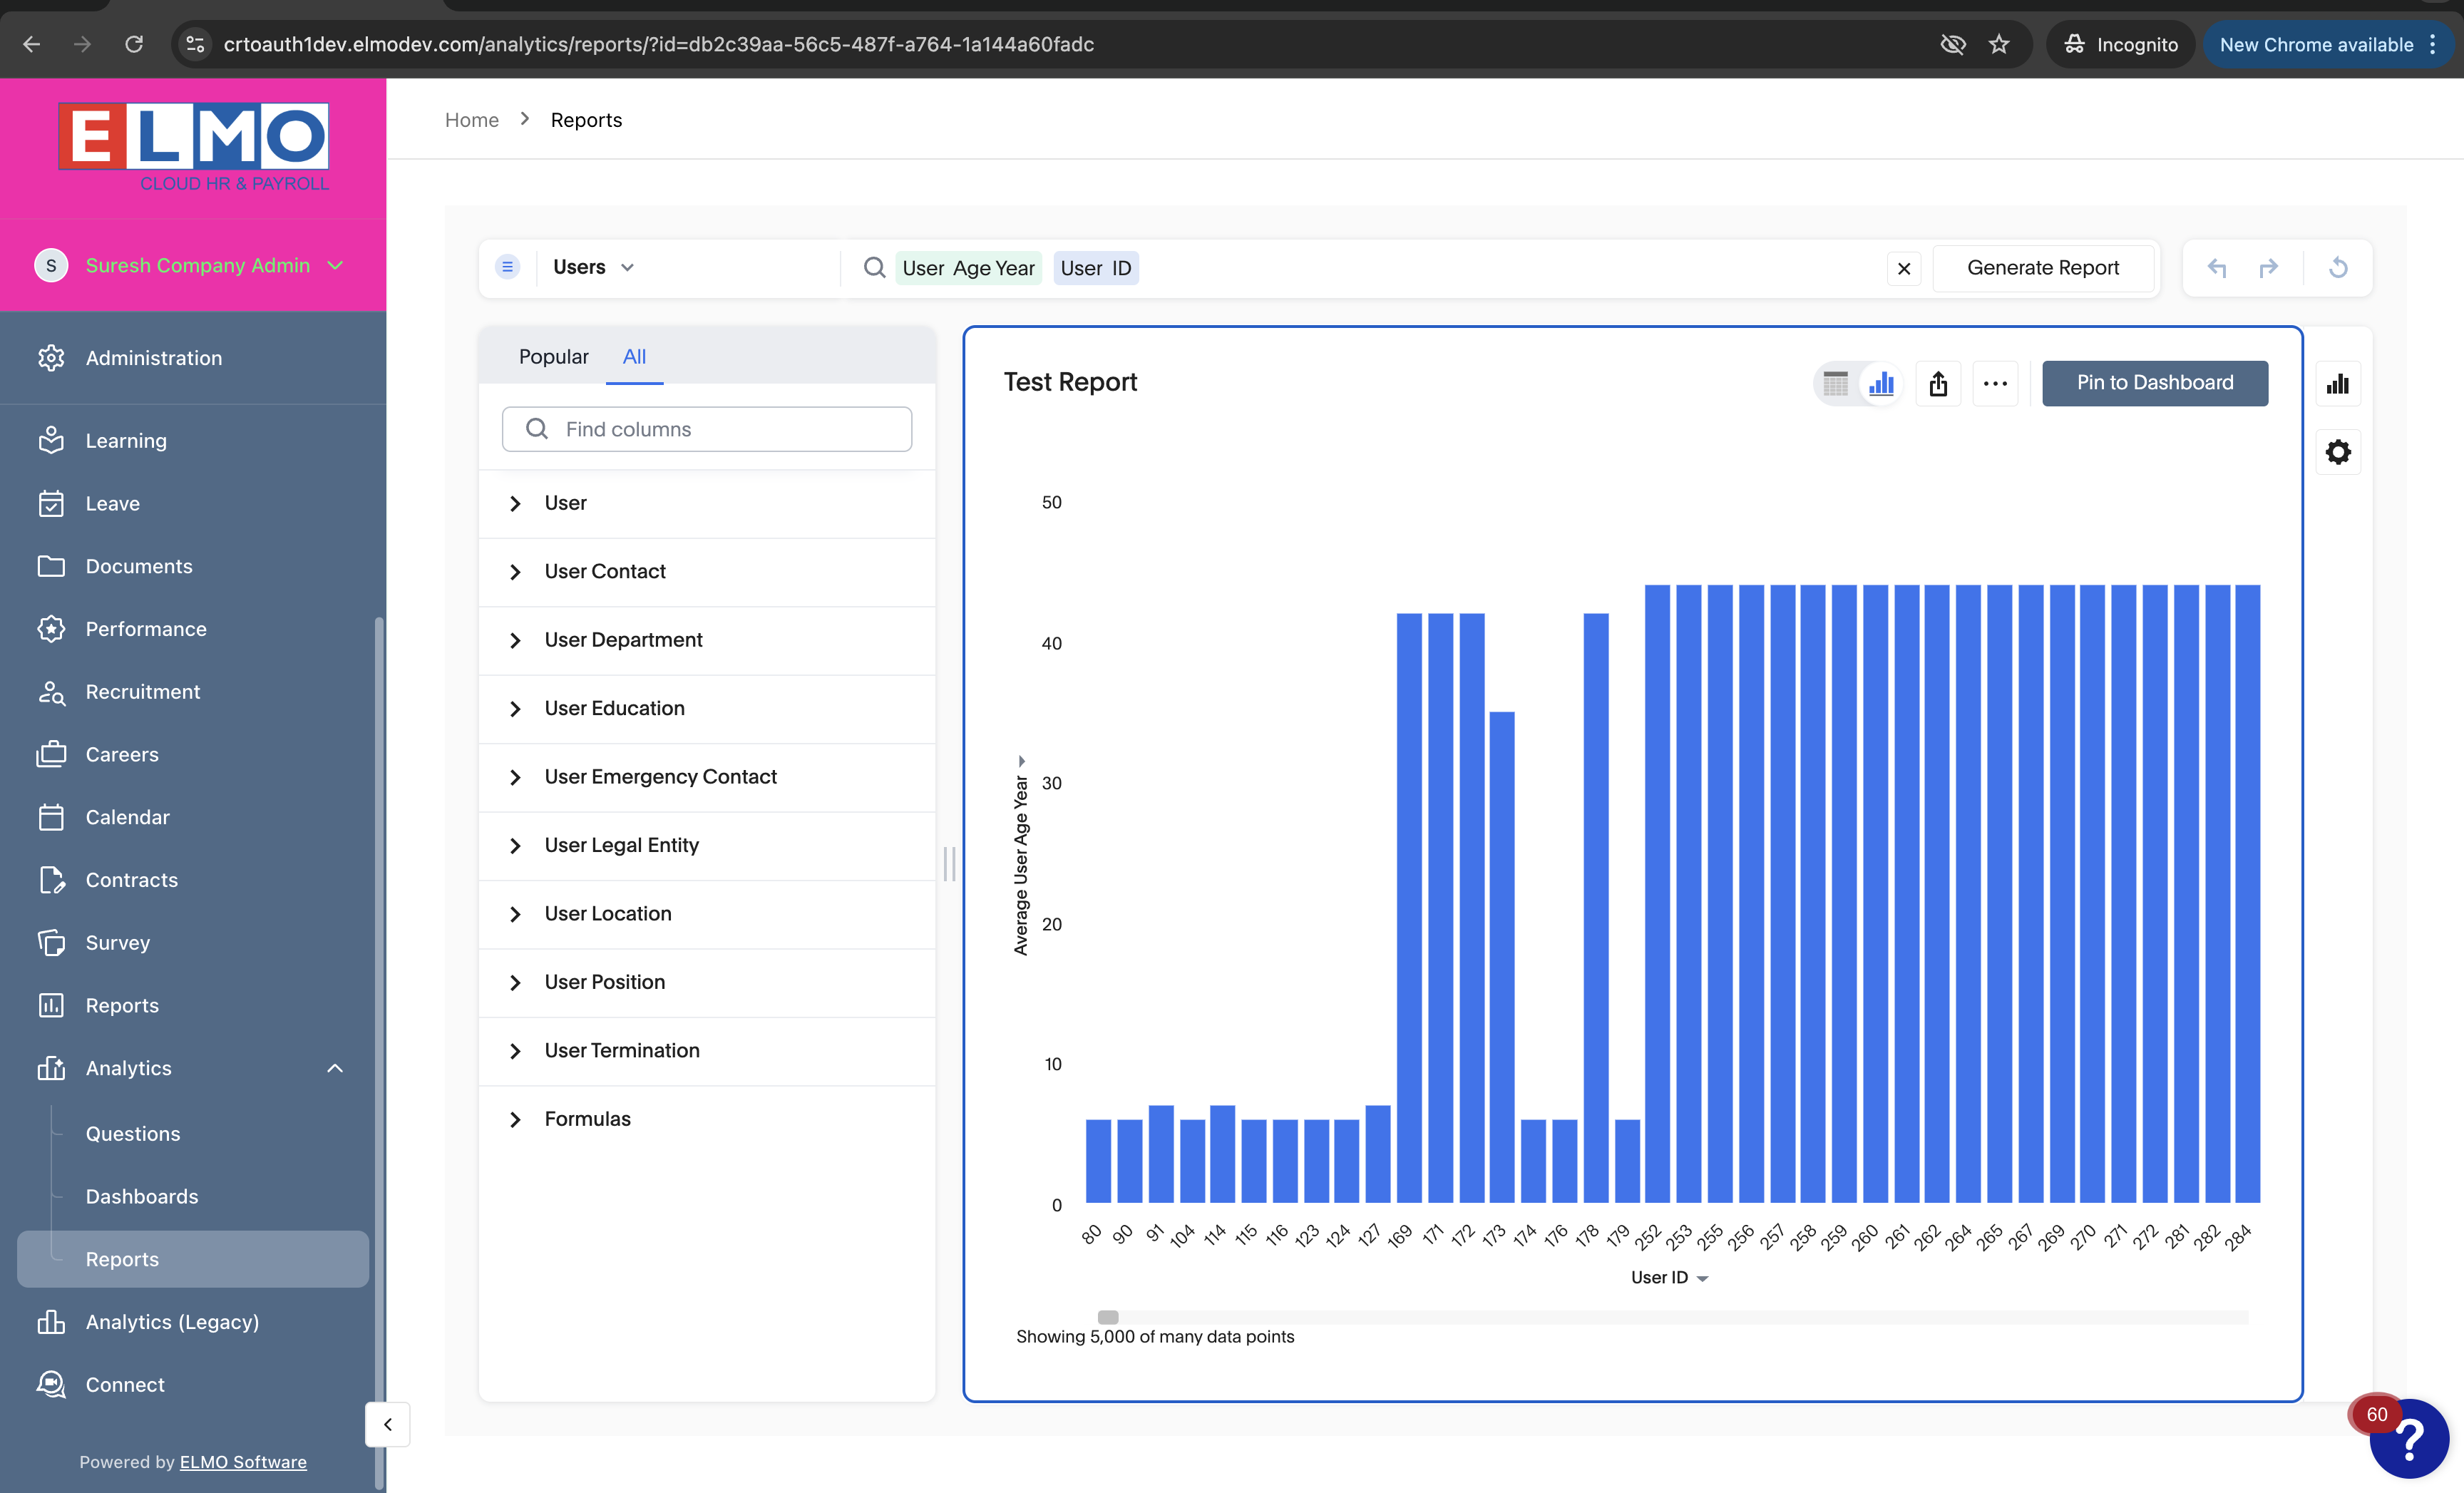The width and height of the screenshot is (2464, 1493).
Task: Open chart settings gear on the right
Action: [x=2338, y=452]
